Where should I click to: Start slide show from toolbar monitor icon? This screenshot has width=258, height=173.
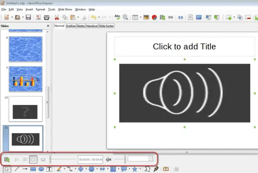(208, 17)
